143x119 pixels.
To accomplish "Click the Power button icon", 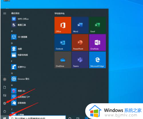I will point(5,111).
